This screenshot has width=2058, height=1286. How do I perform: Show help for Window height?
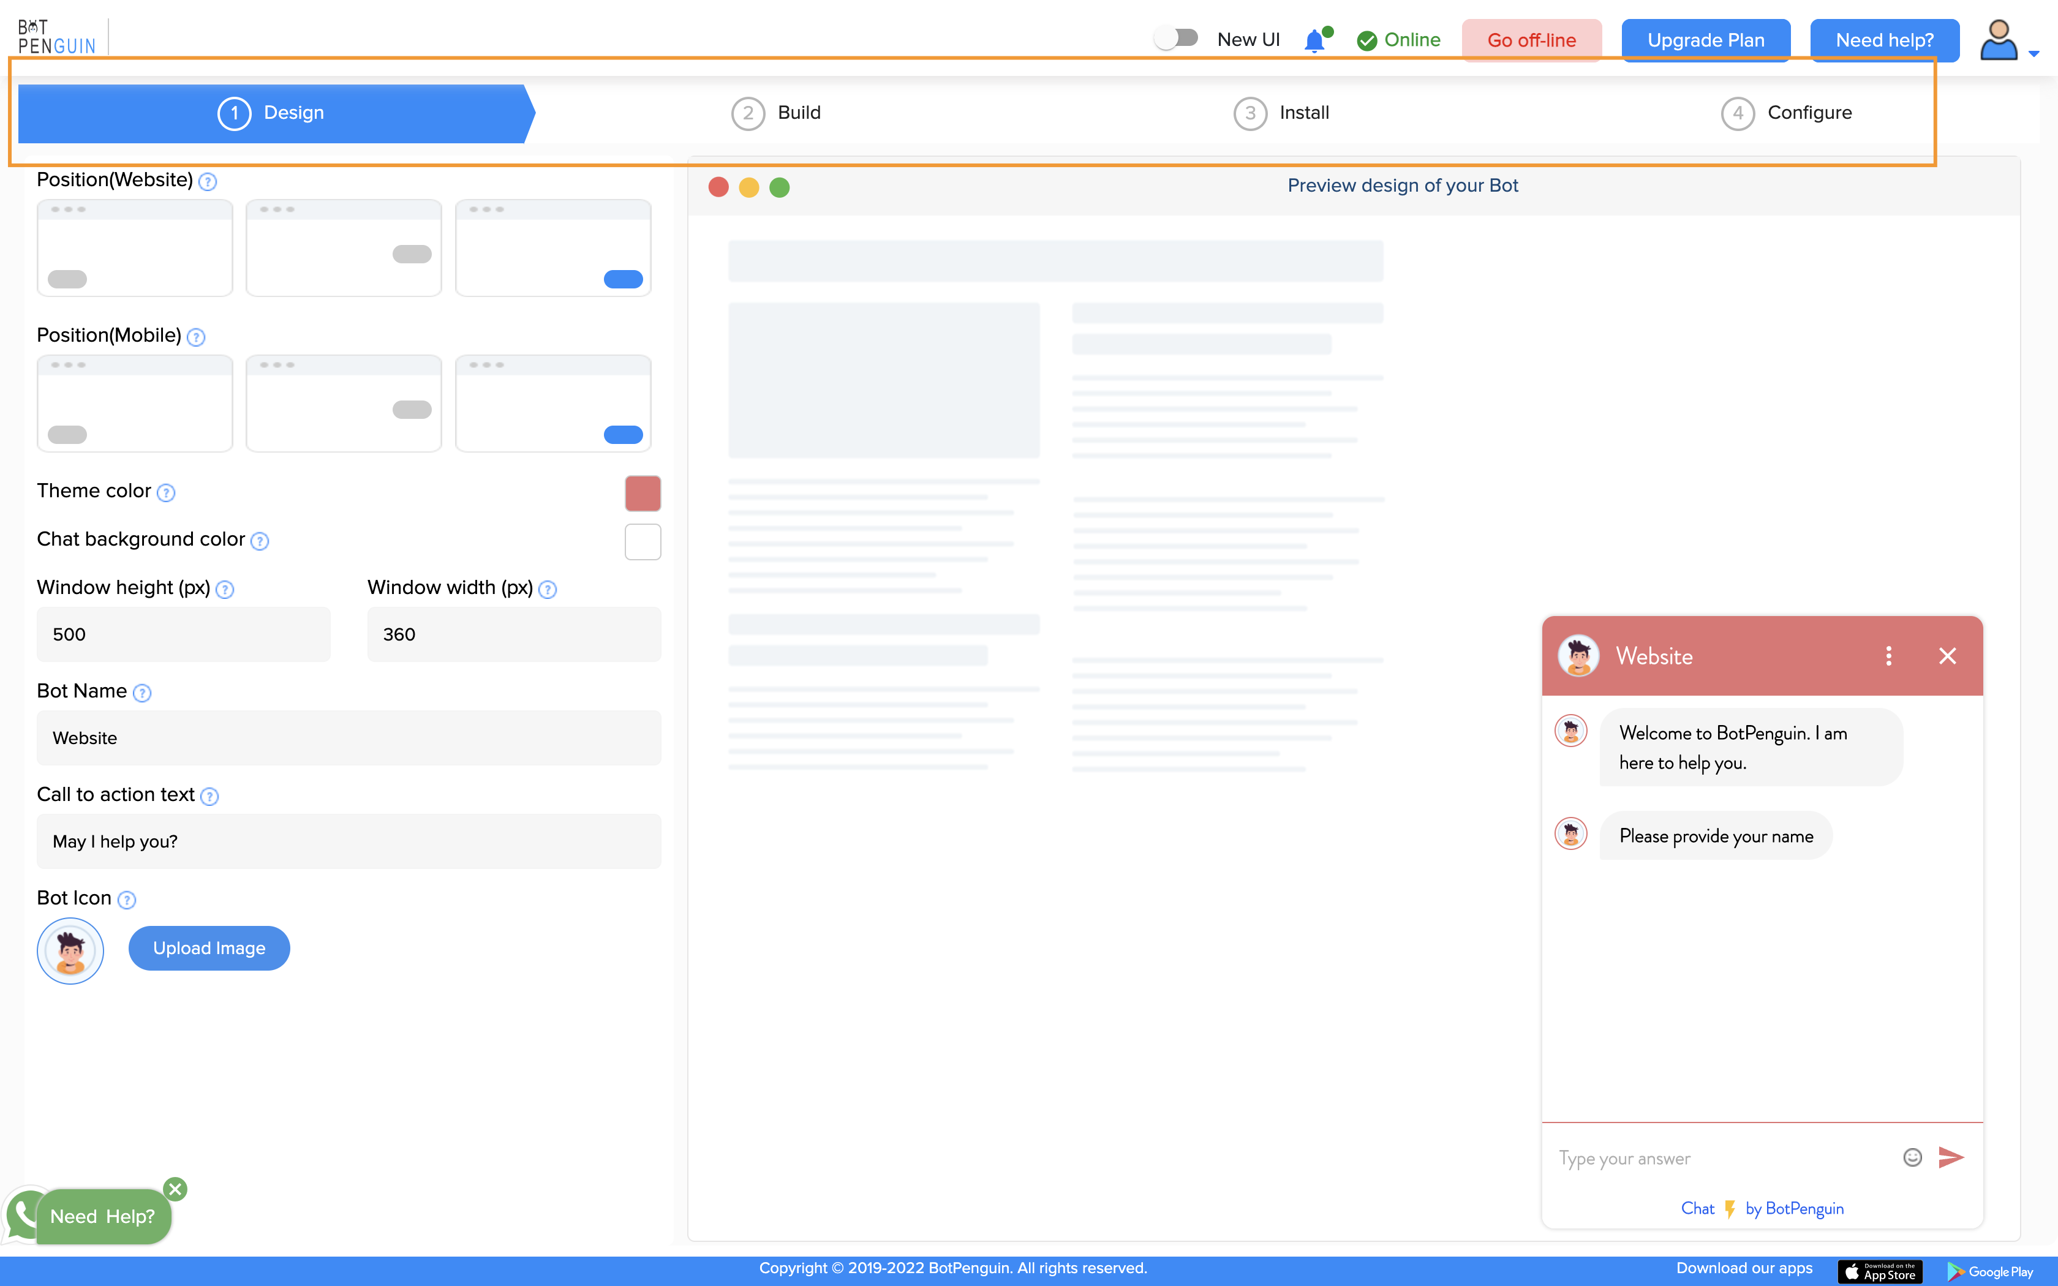click(225, 589)
